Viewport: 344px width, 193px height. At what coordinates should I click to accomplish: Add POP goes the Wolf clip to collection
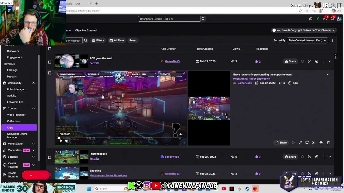pyautogui.click(x=317, y=61)
